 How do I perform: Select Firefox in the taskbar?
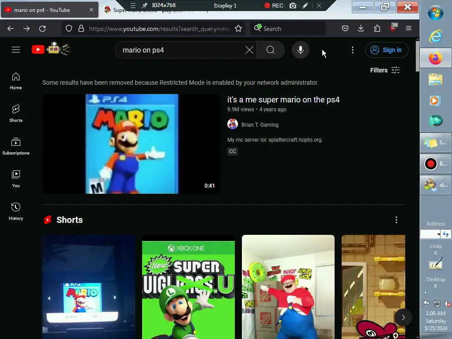[436, 58]
